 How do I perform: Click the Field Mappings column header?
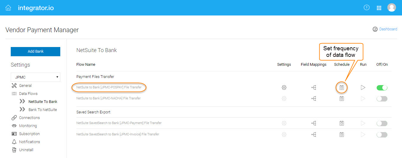(x=314, y=64)
